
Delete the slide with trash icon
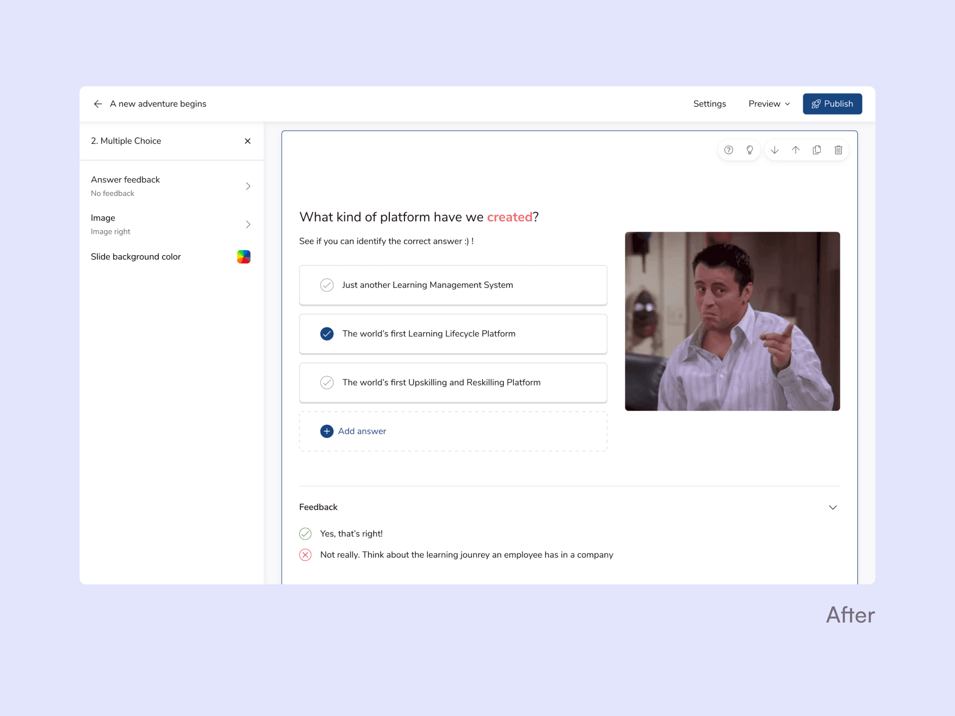838,150
